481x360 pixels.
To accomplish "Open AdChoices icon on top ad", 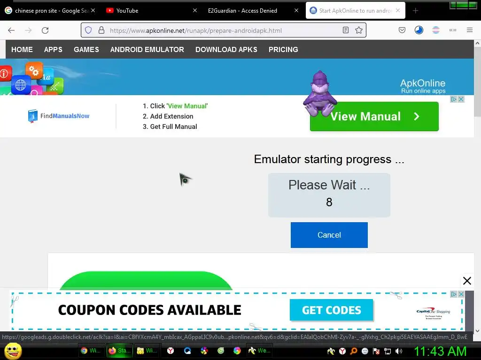I will coord(453,99).
